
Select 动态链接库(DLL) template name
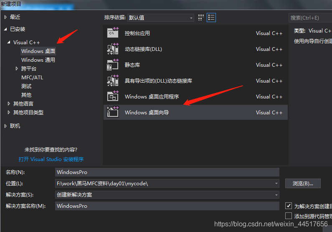click(143, 49)
